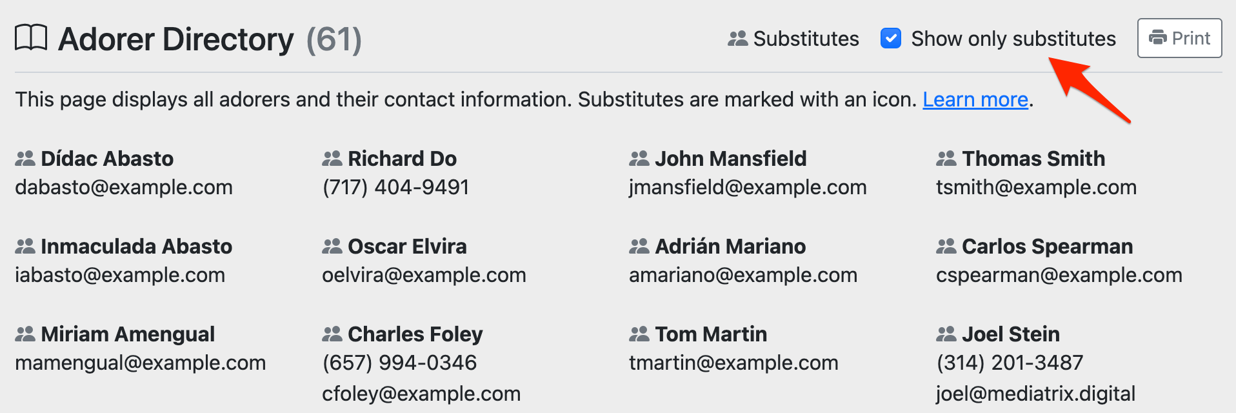The width and height of the screenshot is (1236, 413).
Task: Click the substitute icon beside Thomas Smith
Action: (946, 158)
